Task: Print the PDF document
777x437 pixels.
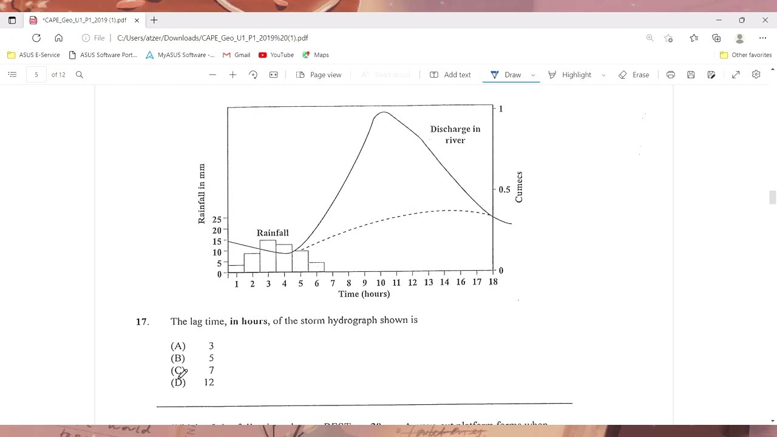Action: 671,75
